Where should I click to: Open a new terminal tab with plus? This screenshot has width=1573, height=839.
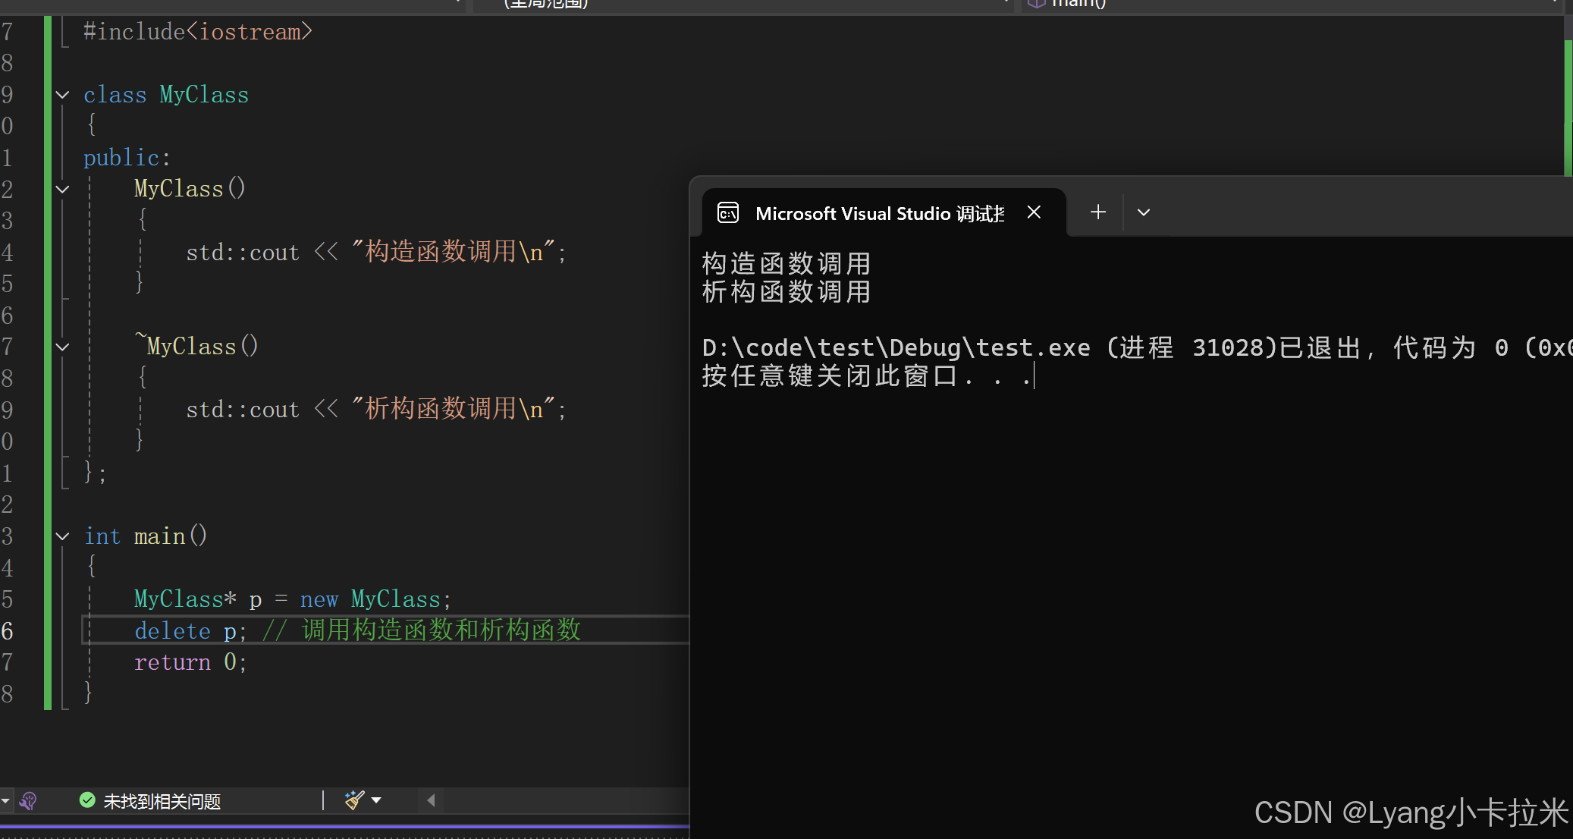tap(1097, 212)
